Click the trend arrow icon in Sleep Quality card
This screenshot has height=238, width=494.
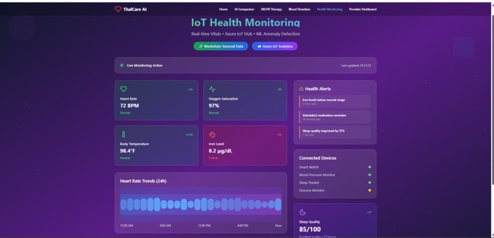point(369,212)
